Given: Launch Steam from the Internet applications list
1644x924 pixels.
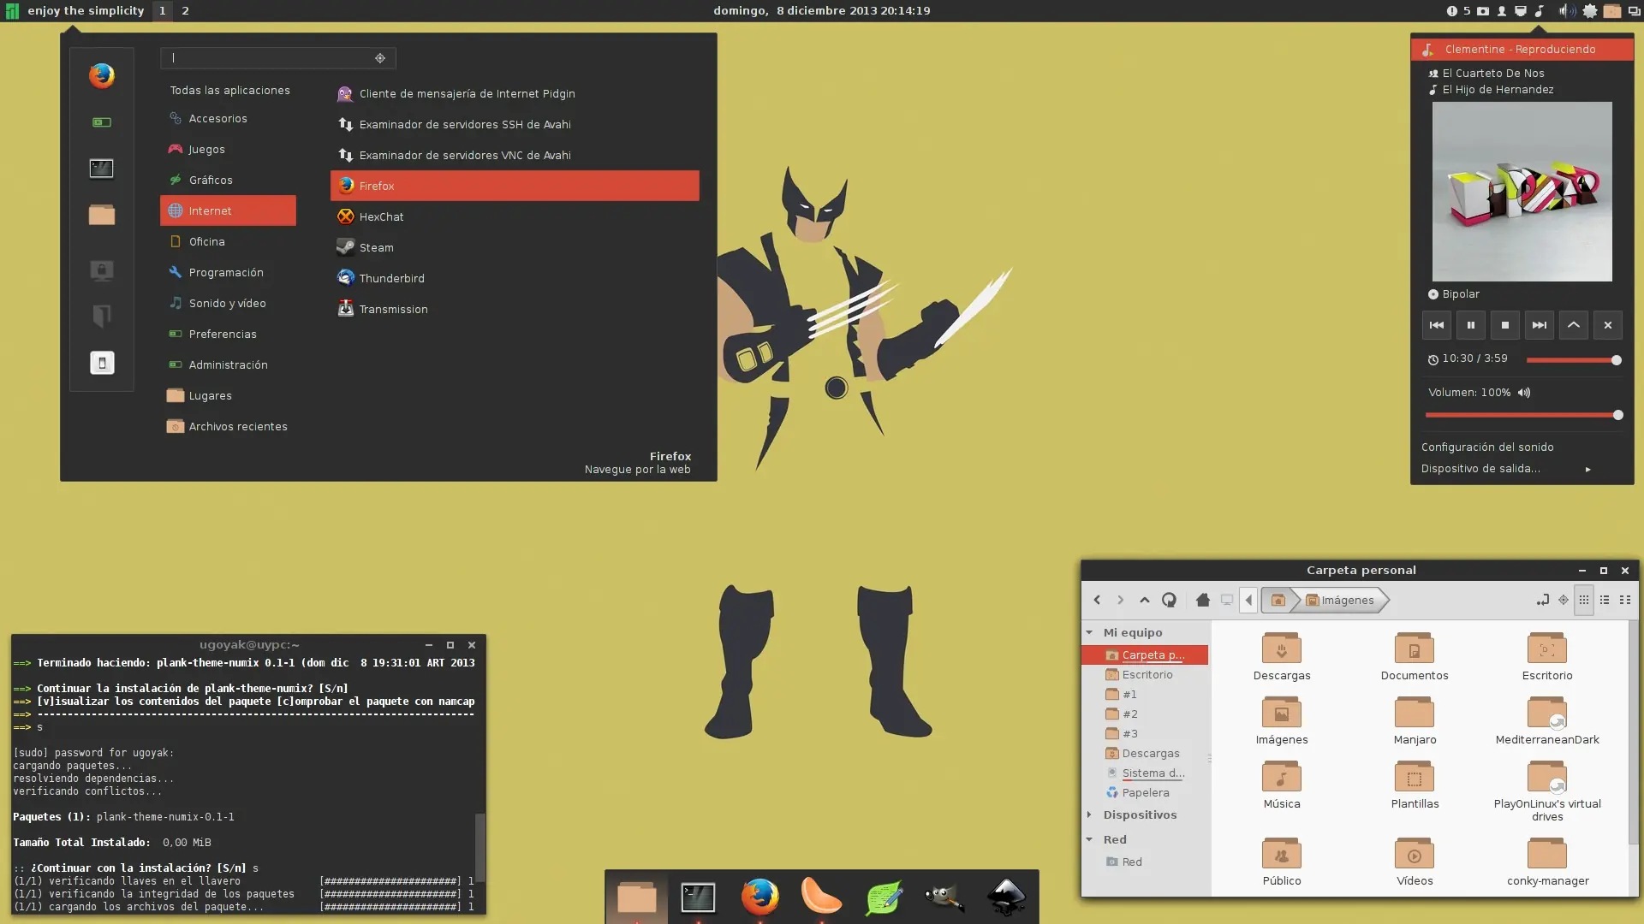Looking at the screenshot, I should click(377, 247).
